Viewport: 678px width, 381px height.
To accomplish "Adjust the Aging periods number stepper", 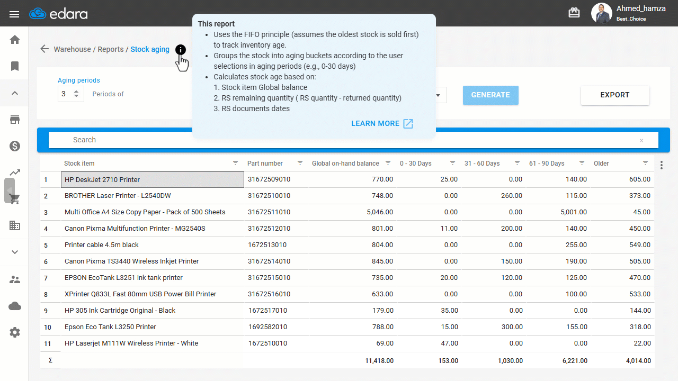I will [x=76, y=94].
